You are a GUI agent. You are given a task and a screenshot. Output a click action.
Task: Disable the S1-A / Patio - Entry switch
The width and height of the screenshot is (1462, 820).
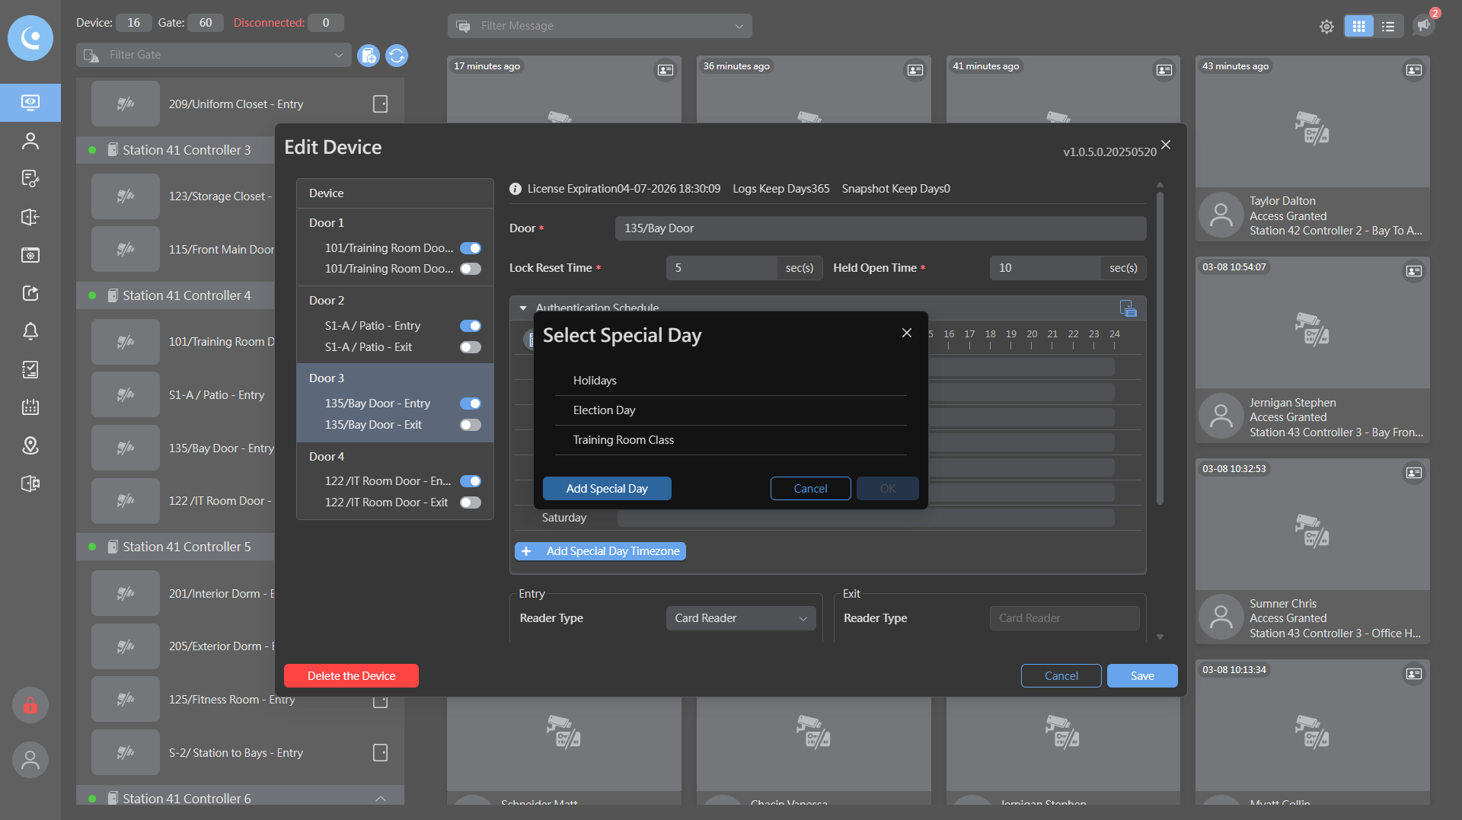(471, 326)
